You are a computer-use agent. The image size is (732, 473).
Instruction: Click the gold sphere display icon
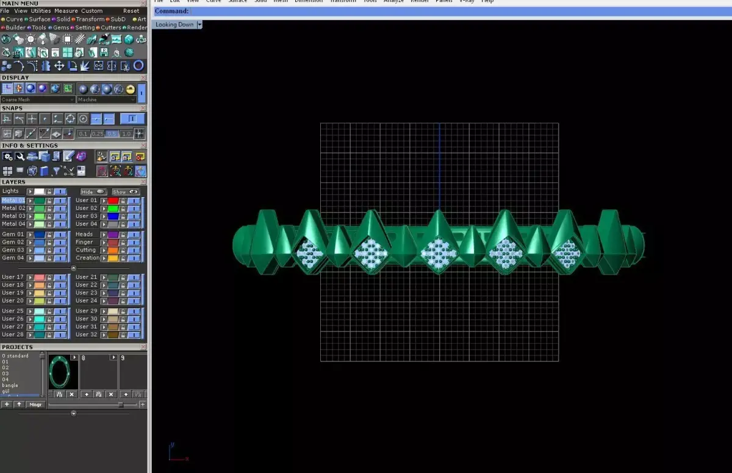(x=131, y=89)
